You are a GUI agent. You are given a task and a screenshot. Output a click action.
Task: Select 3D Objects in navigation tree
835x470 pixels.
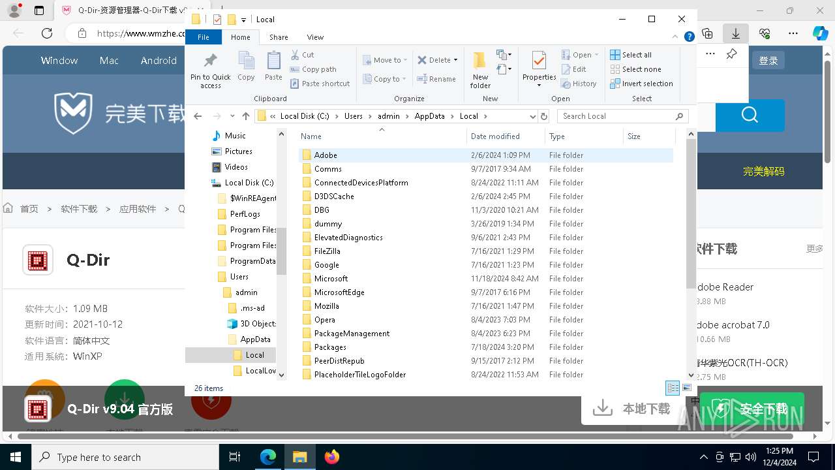[x=251, y=324]
